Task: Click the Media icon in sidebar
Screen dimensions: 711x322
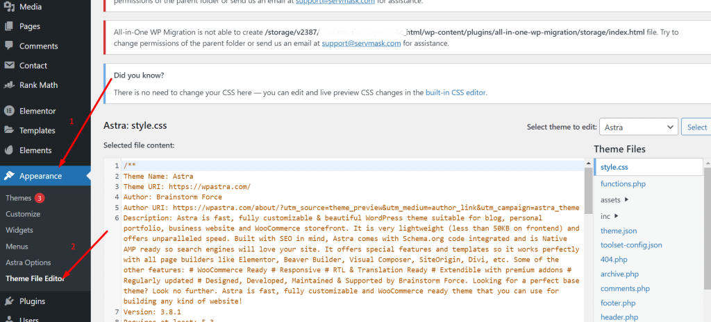Action: pyautogui.click(x=9, y=7)
